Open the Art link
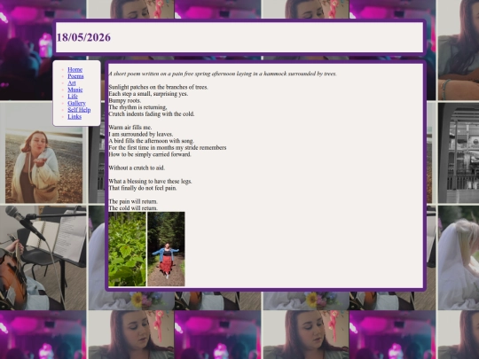 click(72, 83)
